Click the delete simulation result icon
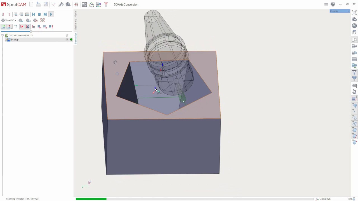The image size is (358, 201). coord(35,20)
